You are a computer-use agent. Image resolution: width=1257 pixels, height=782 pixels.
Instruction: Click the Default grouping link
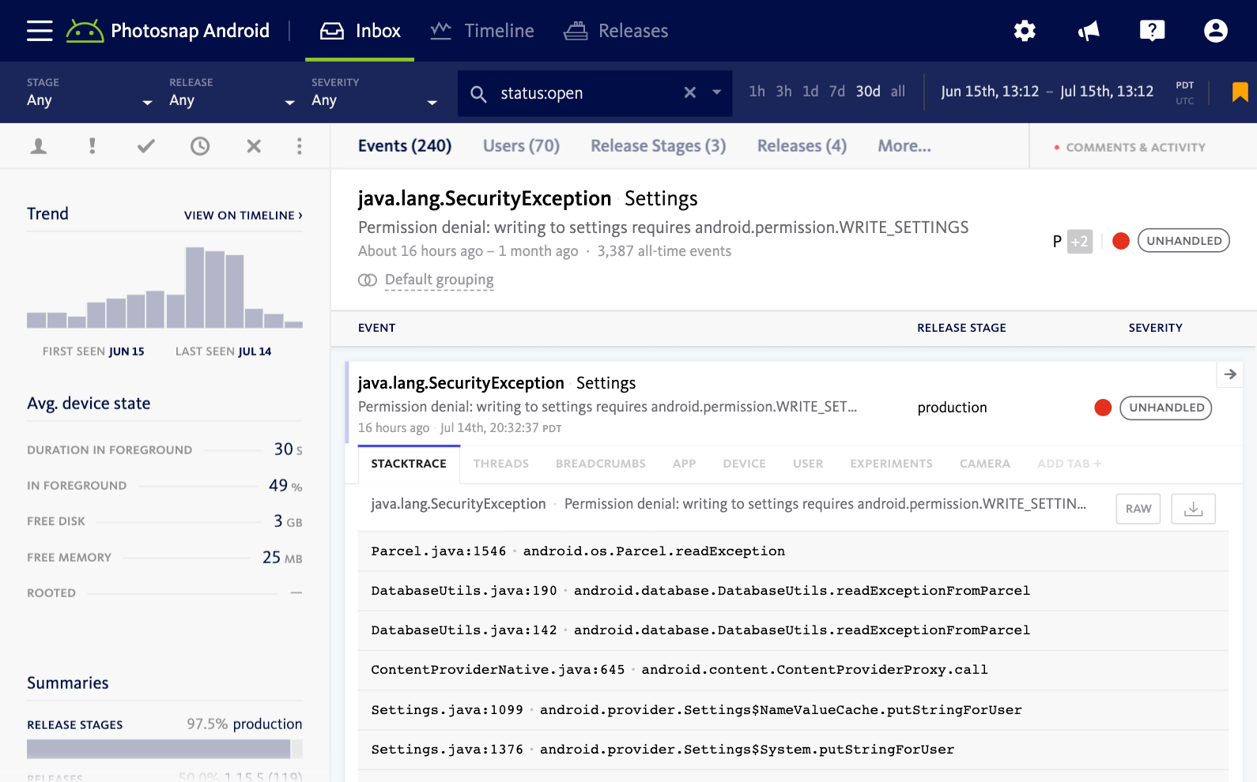coord(440,280)
